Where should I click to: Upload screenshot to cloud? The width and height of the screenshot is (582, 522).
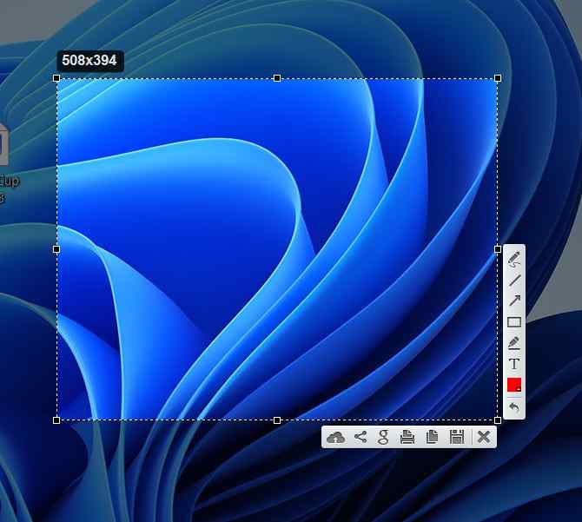click(x=335, y=438)
